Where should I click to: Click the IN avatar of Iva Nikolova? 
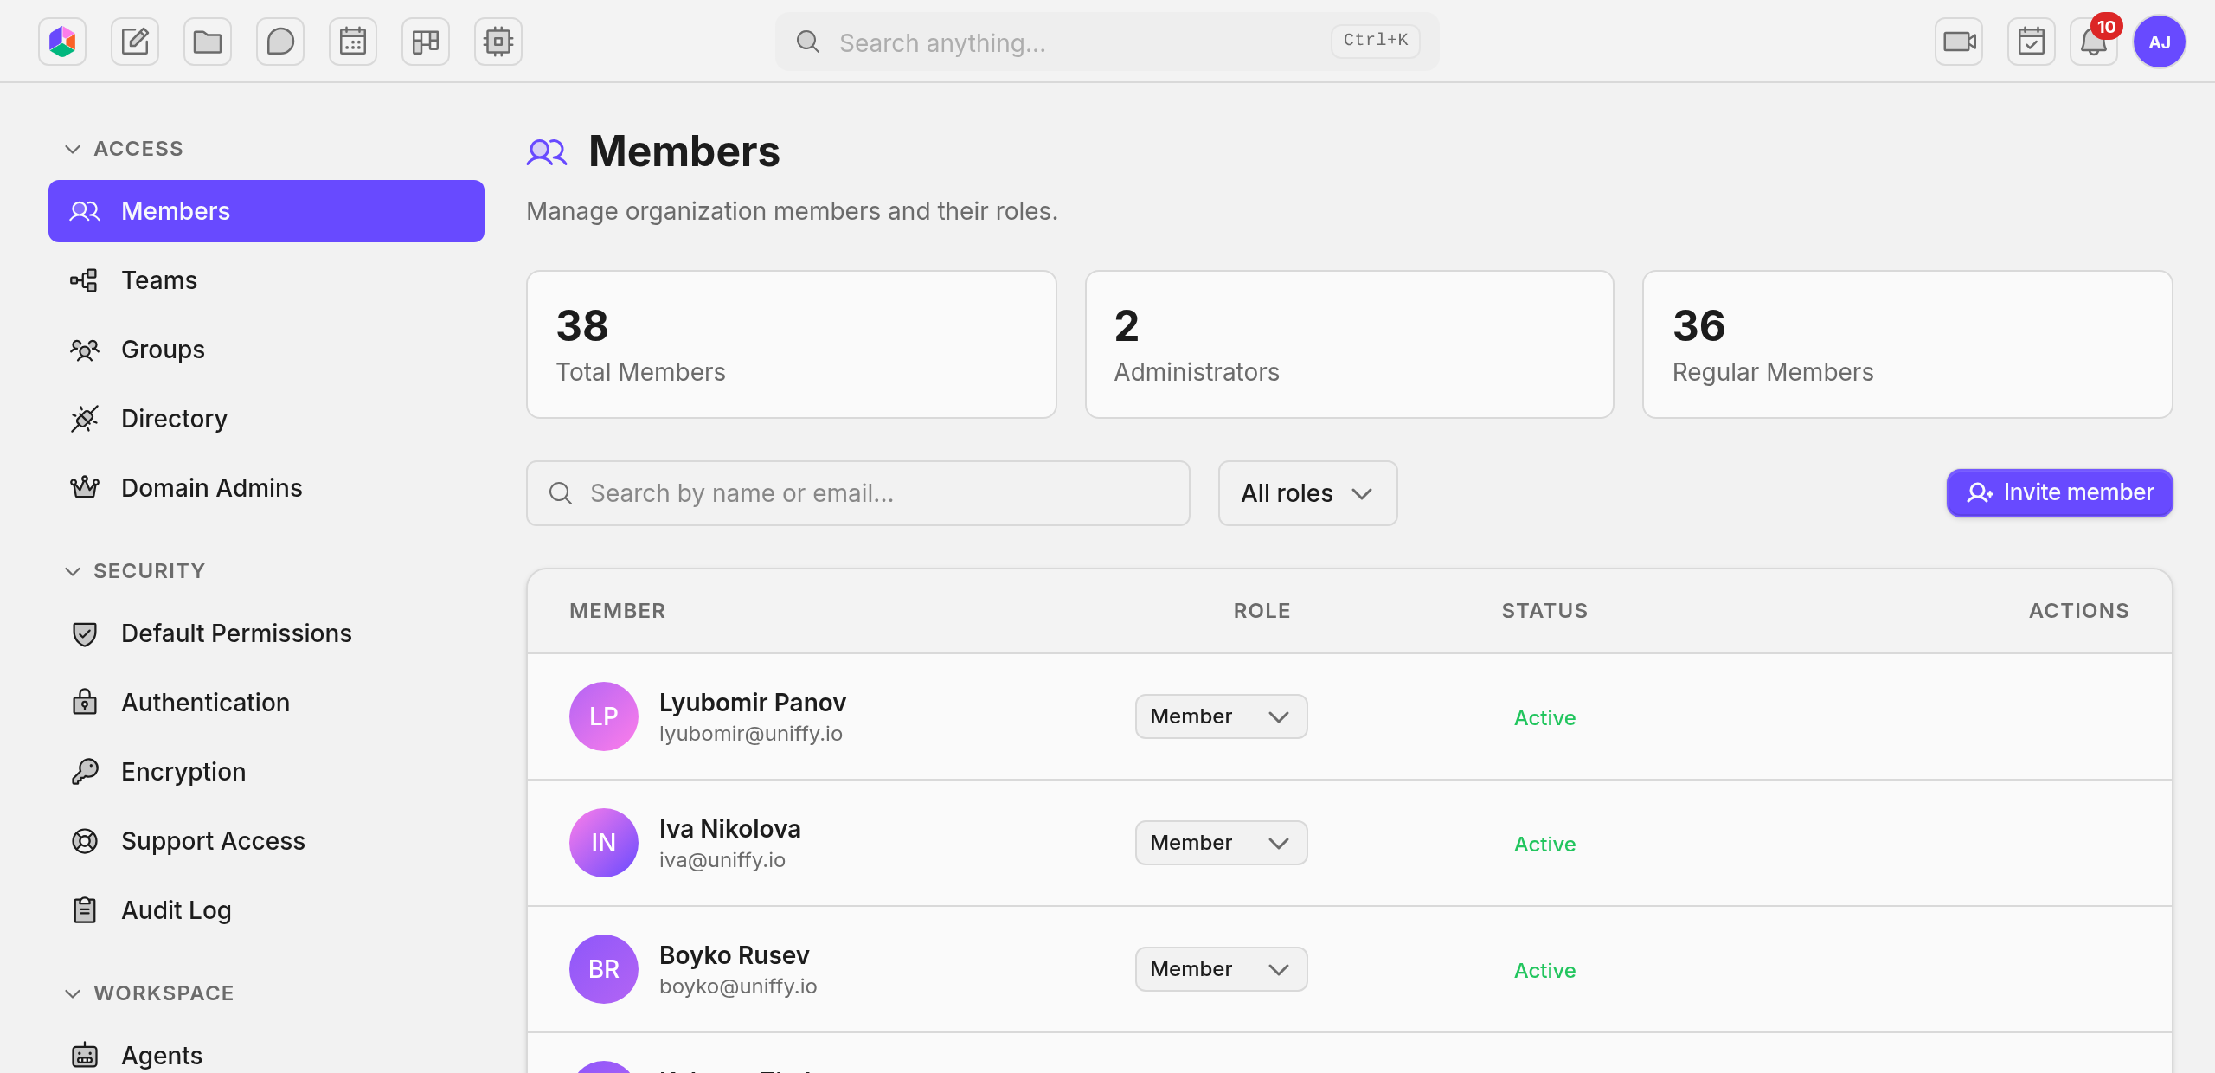click(604, 843)
